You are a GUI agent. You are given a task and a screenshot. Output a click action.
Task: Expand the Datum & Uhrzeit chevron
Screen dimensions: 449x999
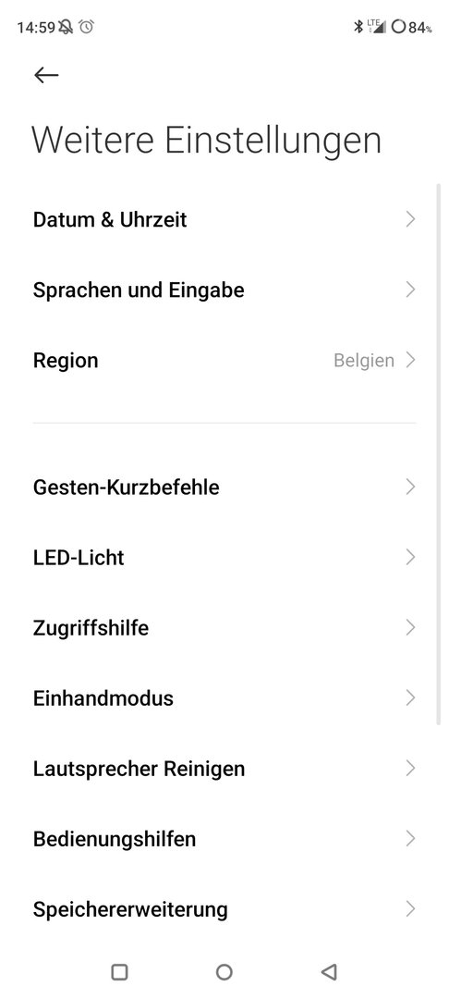click(410, 220)
